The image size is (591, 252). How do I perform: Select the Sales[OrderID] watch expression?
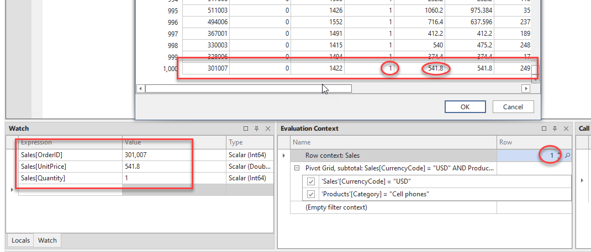click(x=70, y=154)
